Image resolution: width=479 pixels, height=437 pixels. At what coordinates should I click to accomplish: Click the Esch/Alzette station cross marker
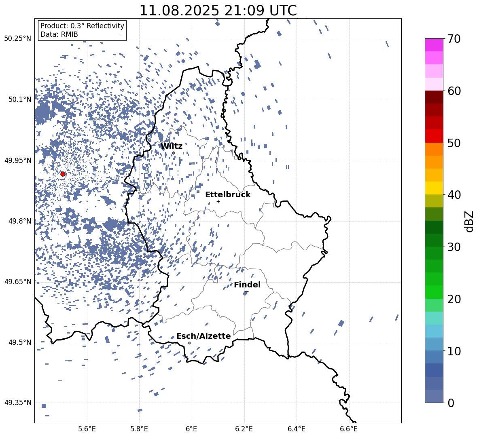point(189,343)
